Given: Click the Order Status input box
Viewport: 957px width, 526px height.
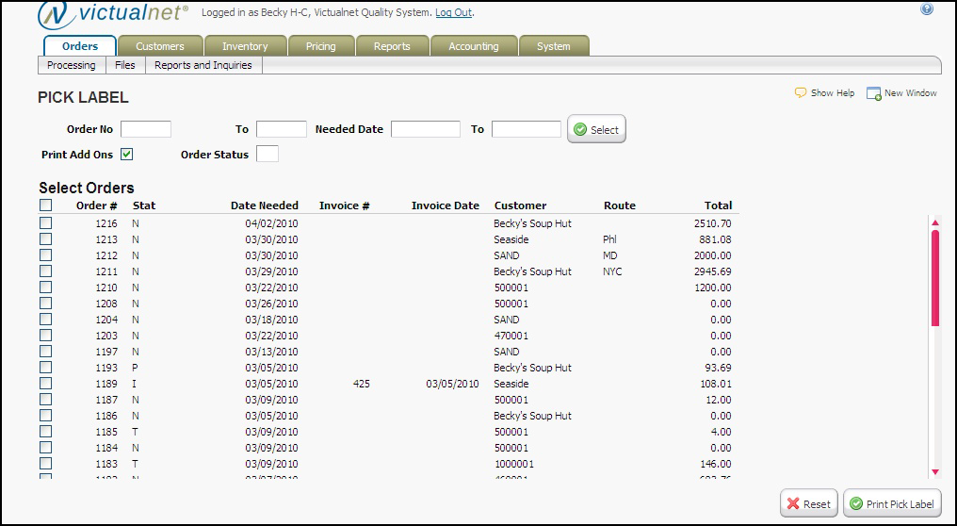Looking at the screenshot, I should (x=268, y=154).
